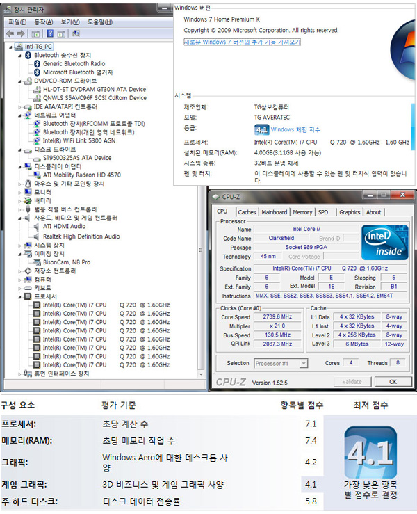The height and width of the screenshot is (514, 417).
Task: Click the USB icon beside 범용 직렬 버스 컨트롤러
Action: click(x=28, y=209)
